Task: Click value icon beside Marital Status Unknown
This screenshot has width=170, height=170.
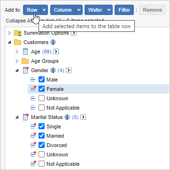Action: [33, 154]
